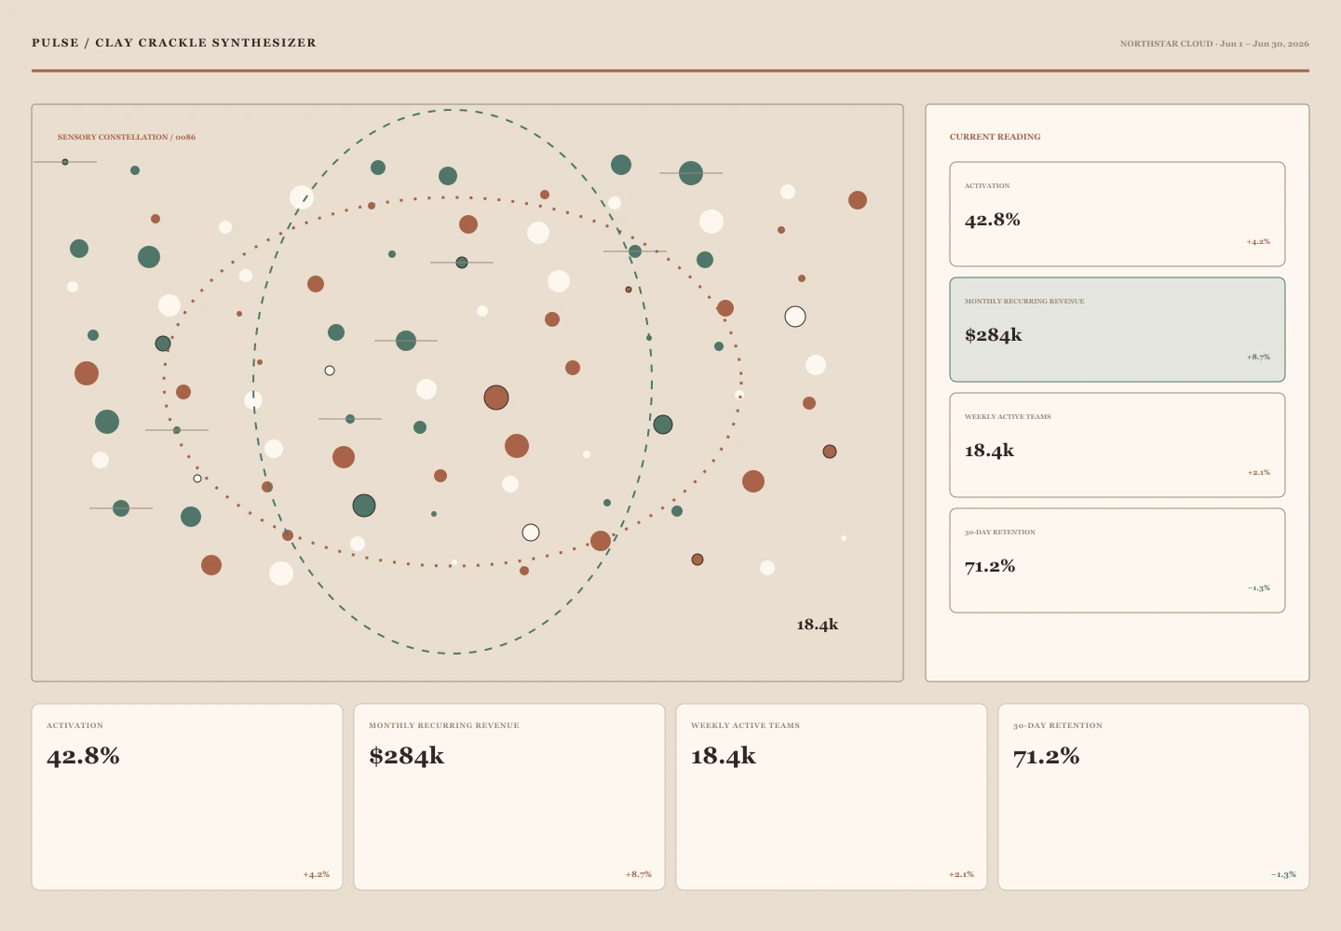Click '+8.7%' delta in the highlighted reading card
The height and width of the screenshot is (931, 1341).
click(1258, 357)
